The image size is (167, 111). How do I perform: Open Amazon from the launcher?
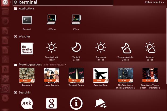[x=5, y=69]
